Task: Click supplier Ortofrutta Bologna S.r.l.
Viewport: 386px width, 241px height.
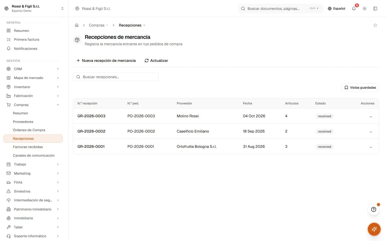Action: [197, 146]
